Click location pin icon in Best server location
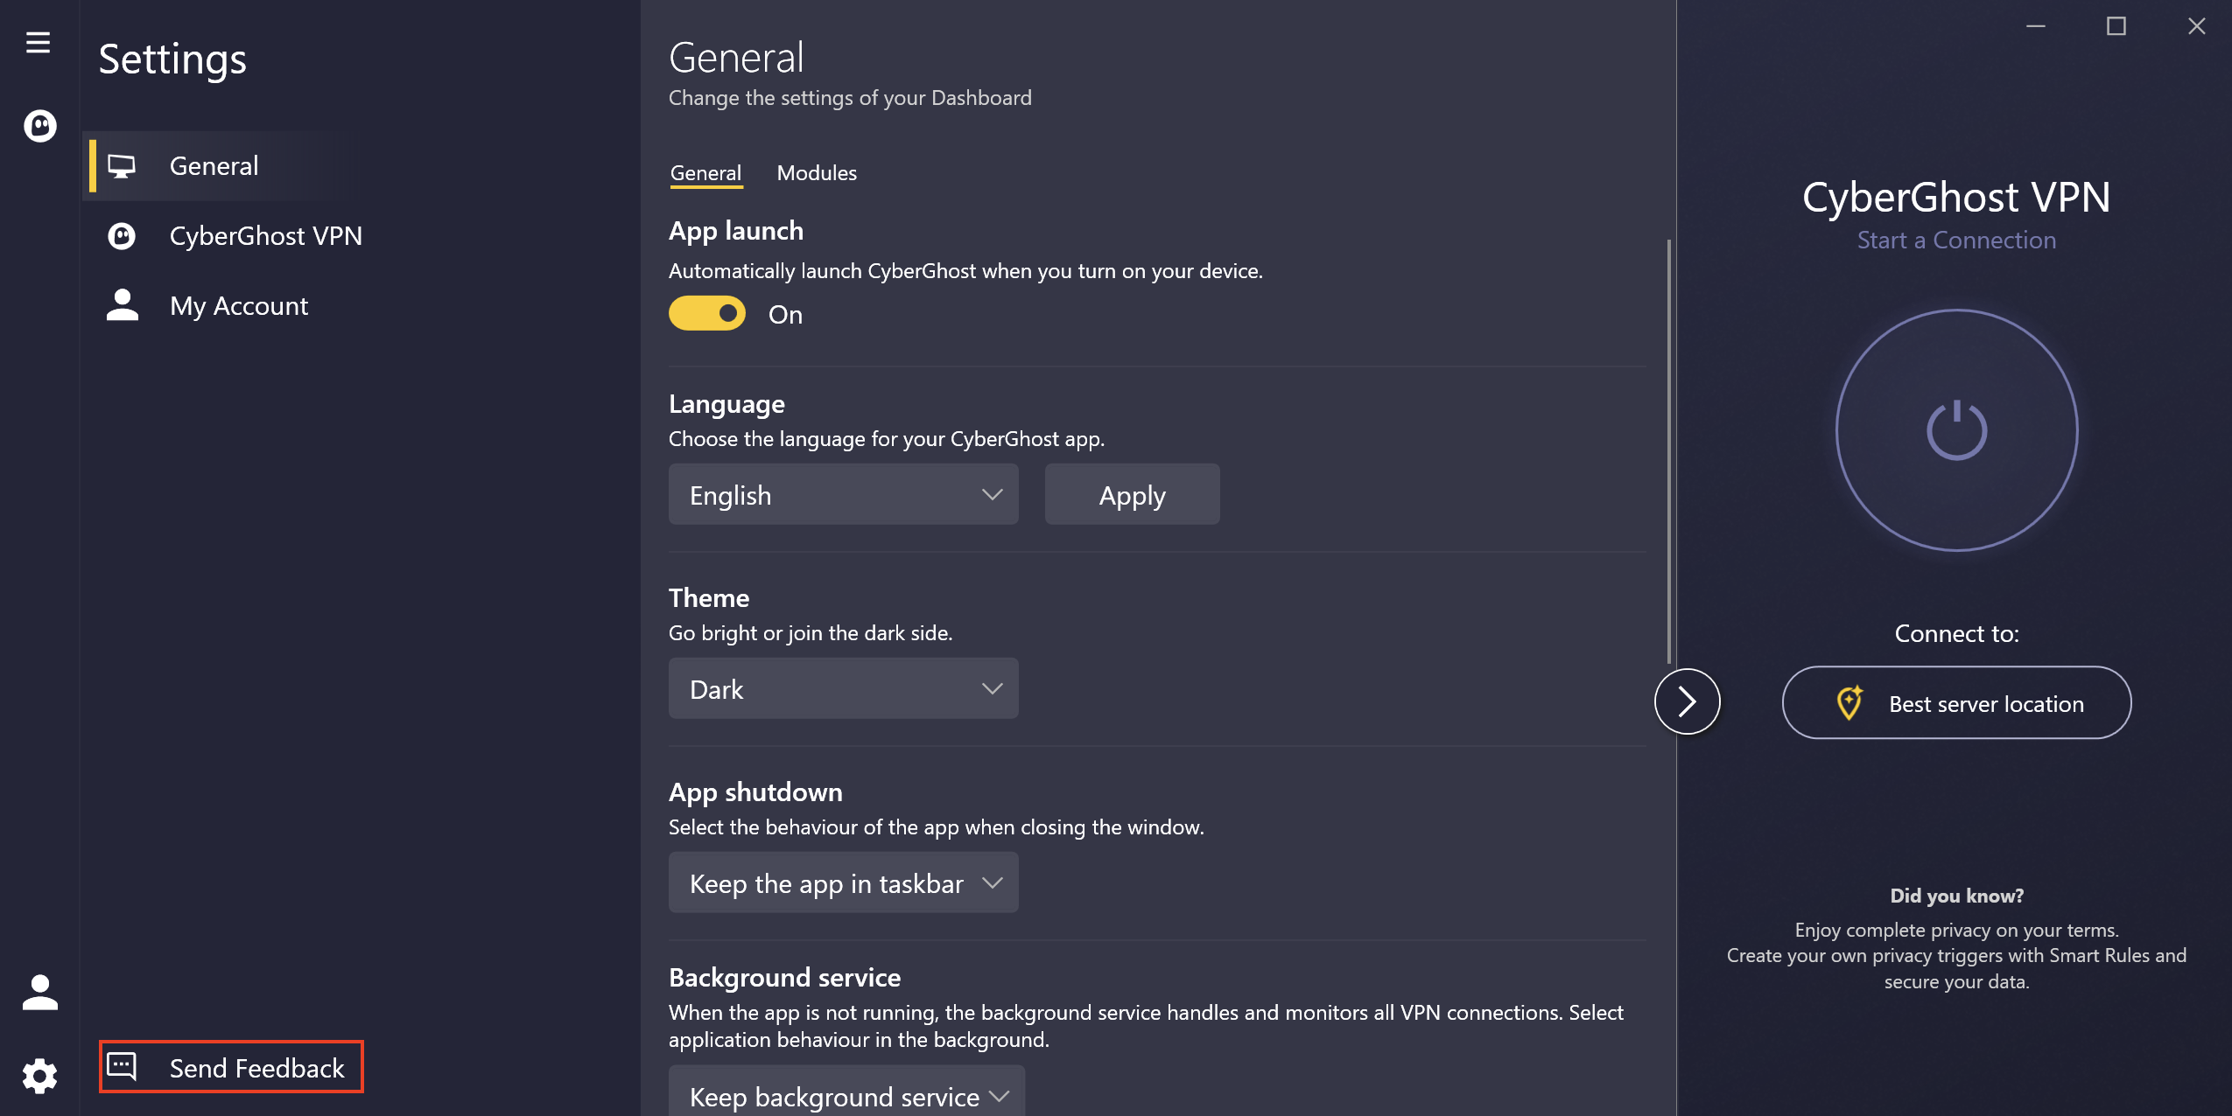This screenshot has height=1116, width=2232. click(1849, 702)
